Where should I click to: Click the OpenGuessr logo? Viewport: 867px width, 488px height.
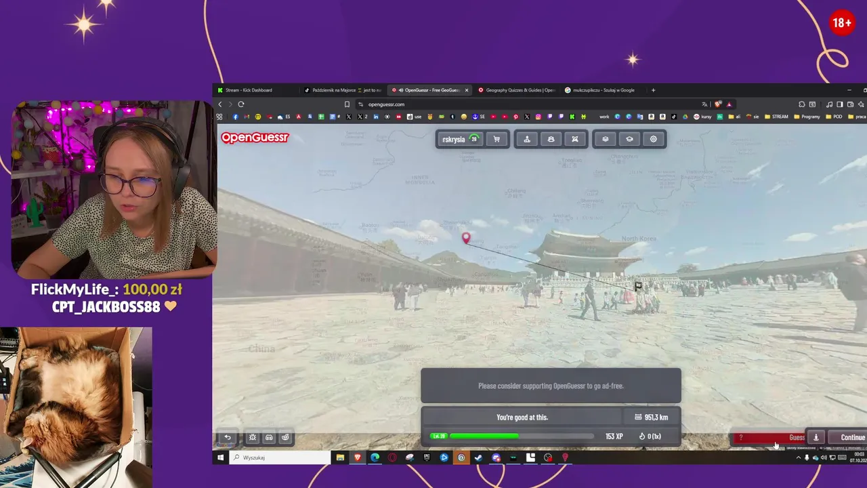pos(255,138)
